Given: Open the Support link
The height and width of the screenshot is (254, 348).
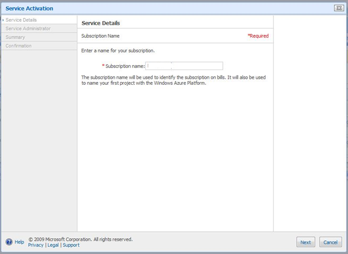Looking at the screenshot, I should click(71, 245).
